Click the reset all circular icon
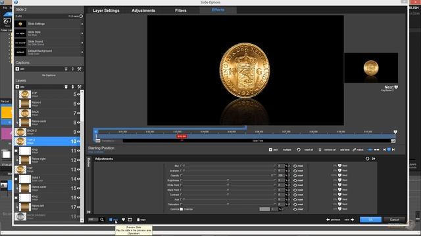 tap(299, 149)
